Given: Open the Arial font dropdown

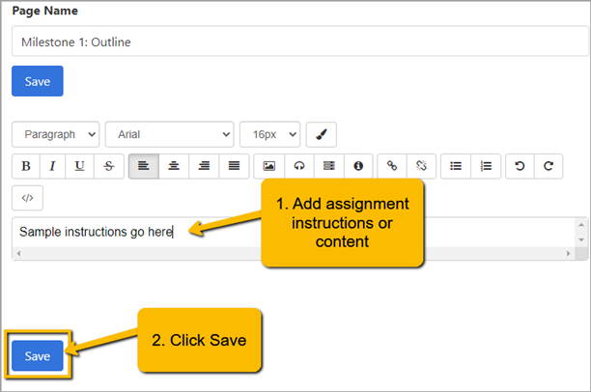Looking at the screenshot, I should pos(170,134).
